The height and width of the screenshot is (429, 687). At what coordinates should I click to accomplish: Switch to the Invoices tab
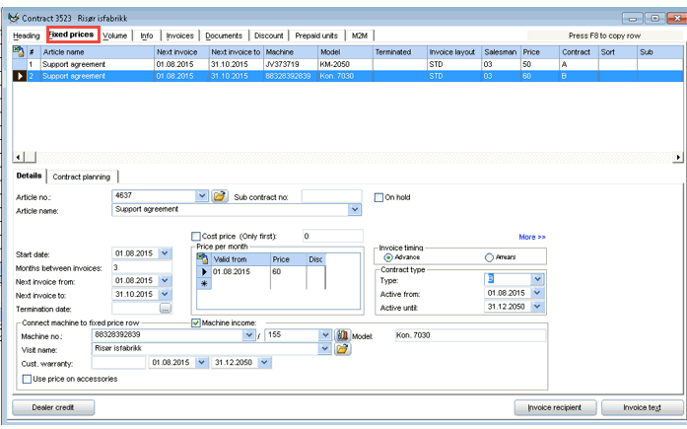[179, 36]
